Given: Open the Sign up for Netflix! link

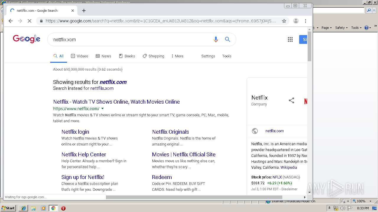Looking at the screenshot, I should pyautogui.click(x=83, y=177).
